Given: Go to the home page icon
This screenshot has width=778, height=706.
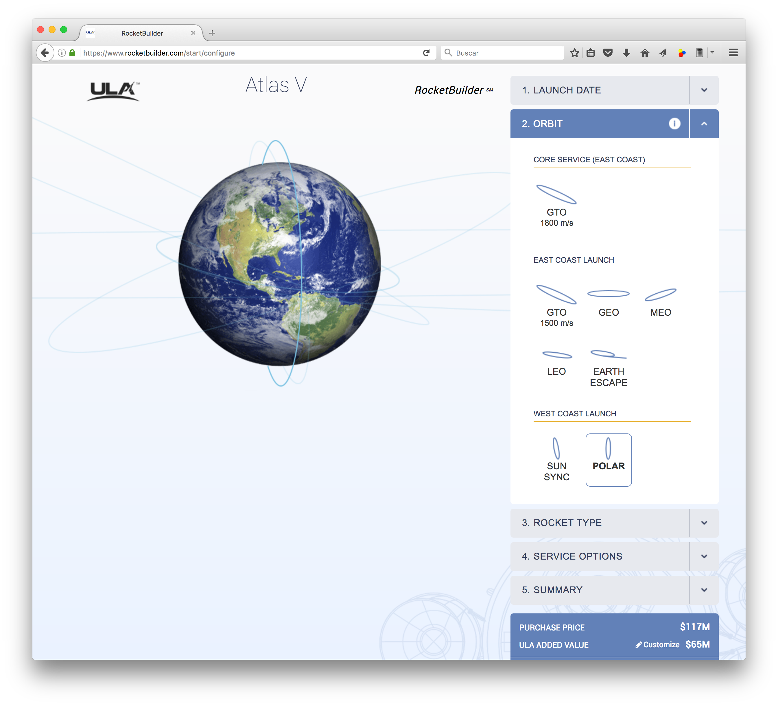Looking at the screenshot, I should click(x=644, y=53).
